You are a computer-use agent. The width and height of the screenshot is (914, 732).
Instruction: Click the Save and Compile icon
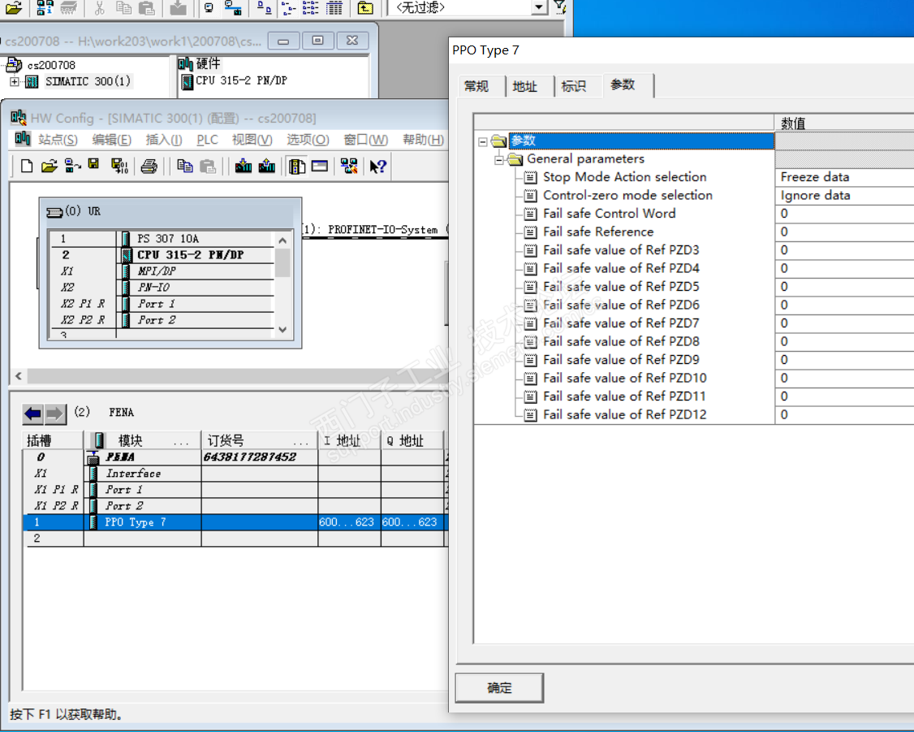point(119,167)
